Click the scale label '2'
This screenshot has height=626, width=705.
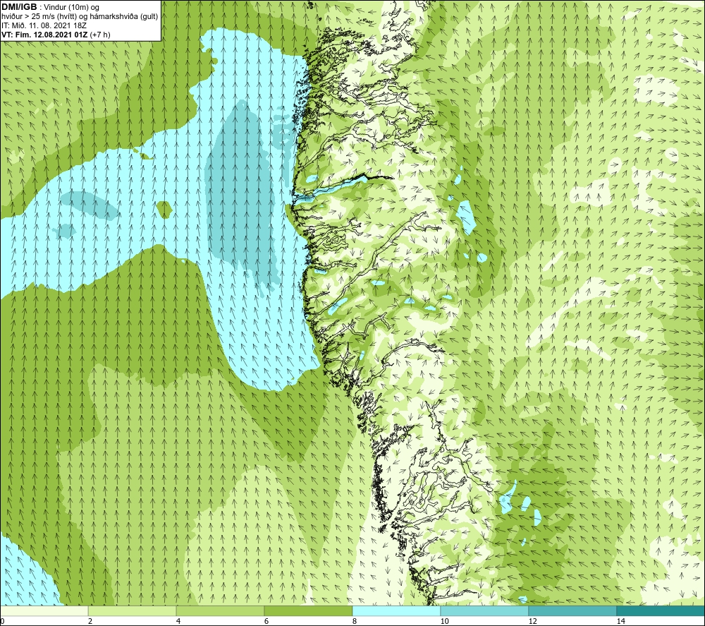(x=90, y=622)
